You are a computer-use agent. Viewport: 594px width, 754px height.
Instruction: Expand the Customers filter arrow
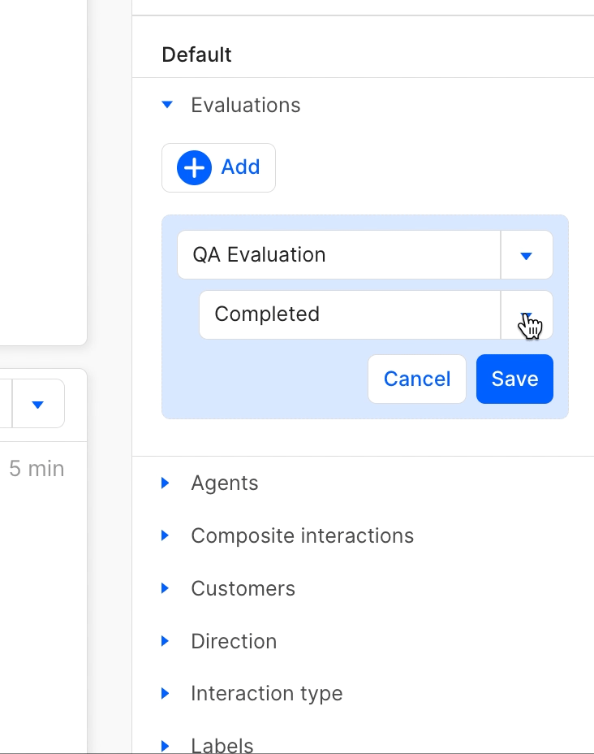click(166, 588)
